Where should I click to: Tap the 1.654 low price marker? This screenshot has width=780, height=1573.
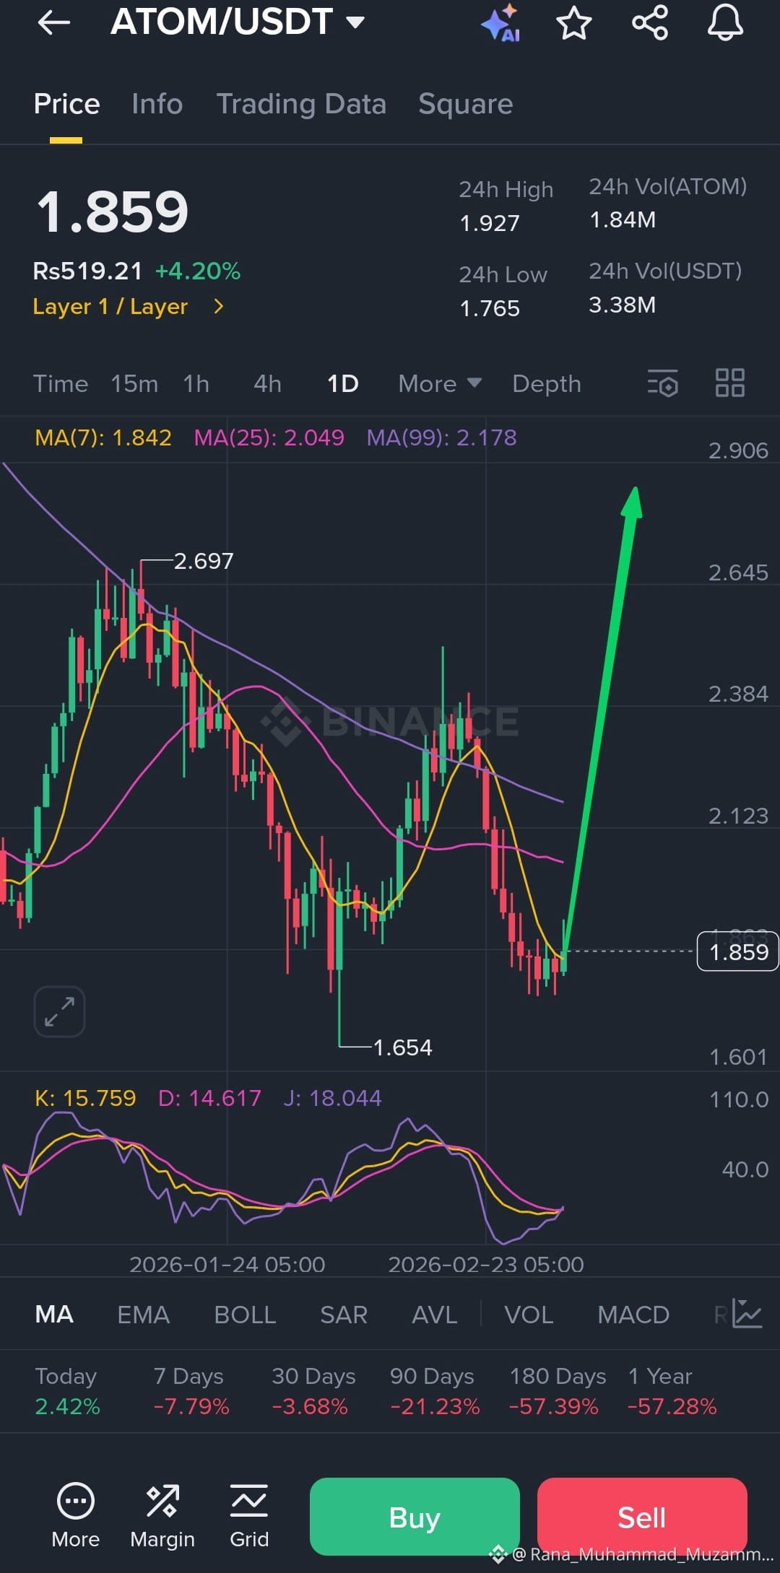402,1047
